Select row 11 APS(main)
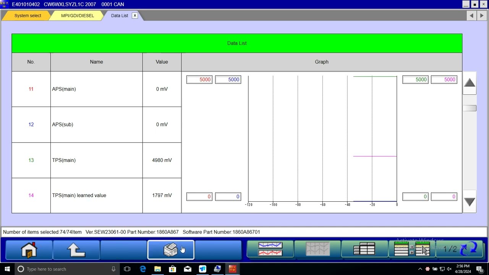Screen dimensions: 489x275 click(97, 89)
